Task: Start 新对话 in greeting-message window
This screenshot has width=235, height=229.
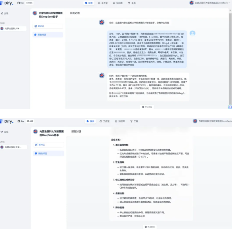Action: (x=48, y=26)
